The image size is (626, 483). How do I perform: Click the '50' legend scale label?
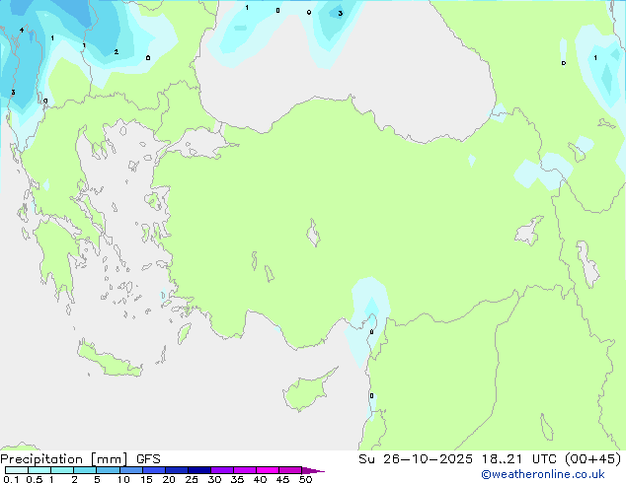pos(305,479)
